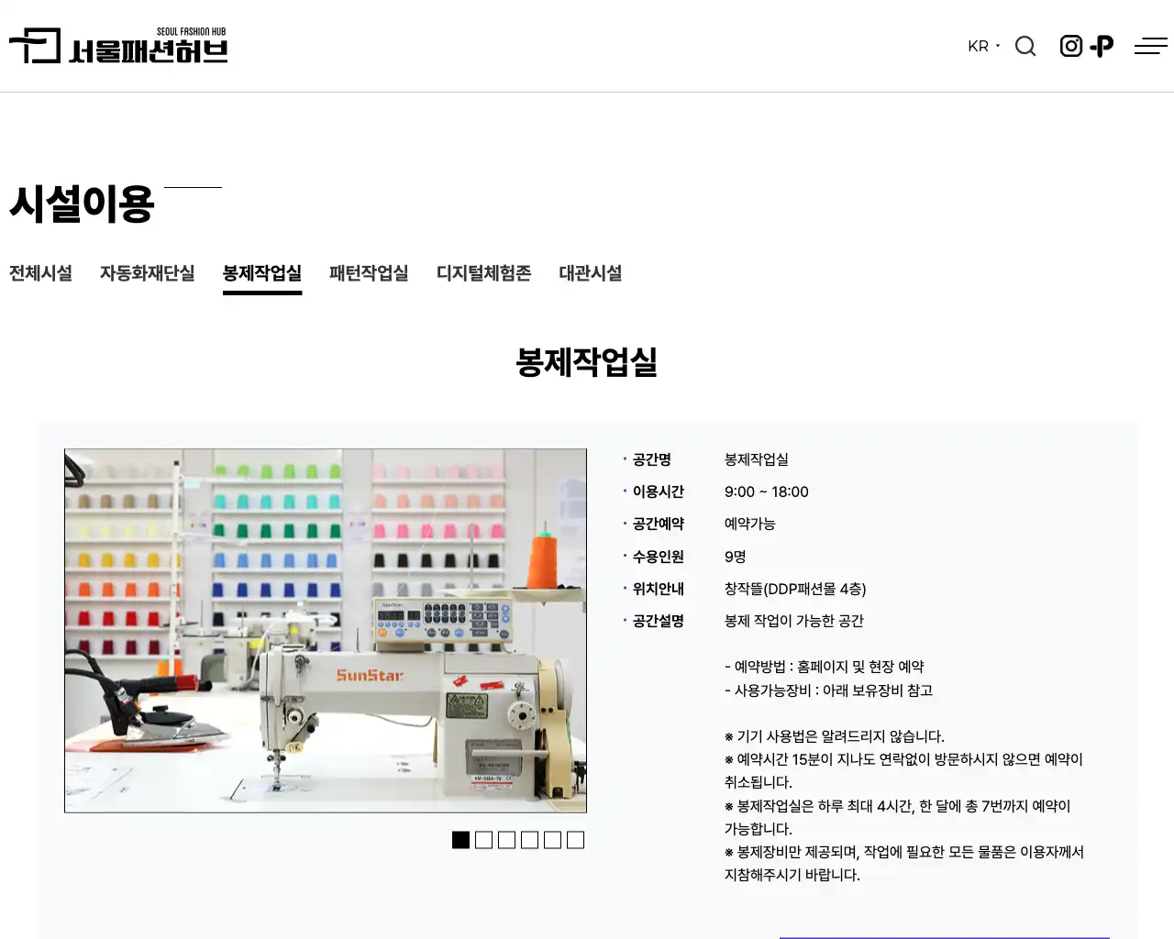This screenshot has height=939, width=1174.
Task: Click the active 봉제작업실 tab
Action: 262,272
